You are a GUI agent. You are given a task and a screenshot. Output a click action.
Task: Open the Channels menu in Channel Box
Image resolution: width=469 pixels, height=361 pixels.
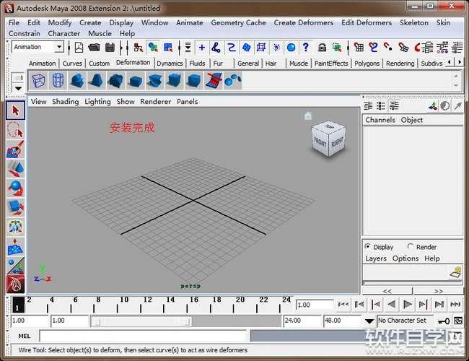coord(380,120)
